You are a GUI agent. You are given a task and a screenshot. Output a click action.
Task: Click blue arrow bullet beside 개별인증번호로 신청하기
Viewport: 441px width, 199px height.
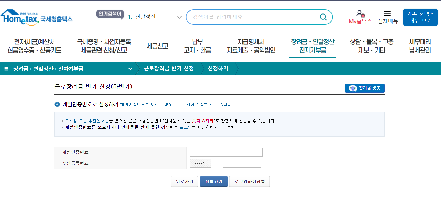(57, 104)
